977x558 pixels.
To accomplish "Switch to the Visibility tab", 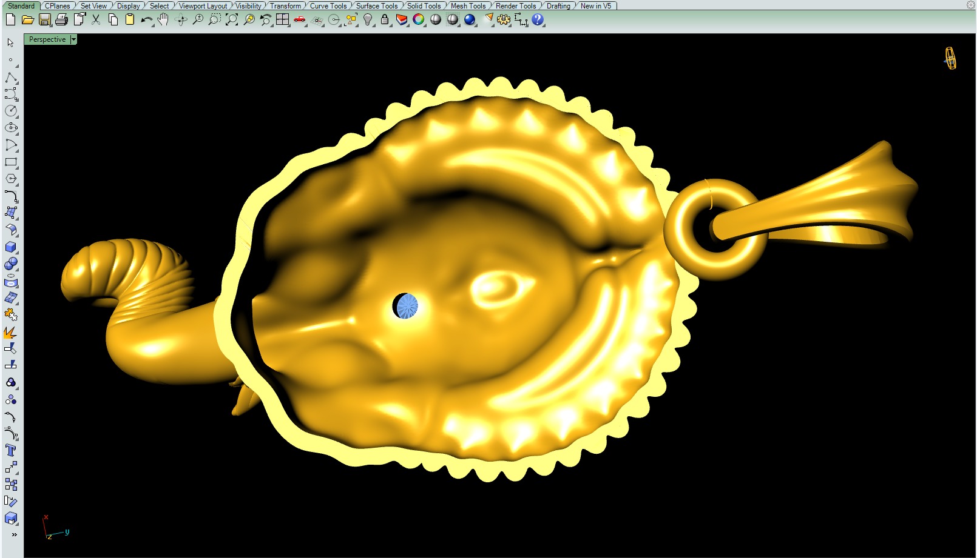I will [x=248, y=5].
